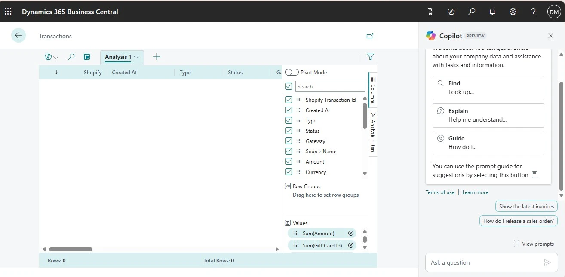
Task: Click the sort arrow column header
Action: (x=56, y=72)
